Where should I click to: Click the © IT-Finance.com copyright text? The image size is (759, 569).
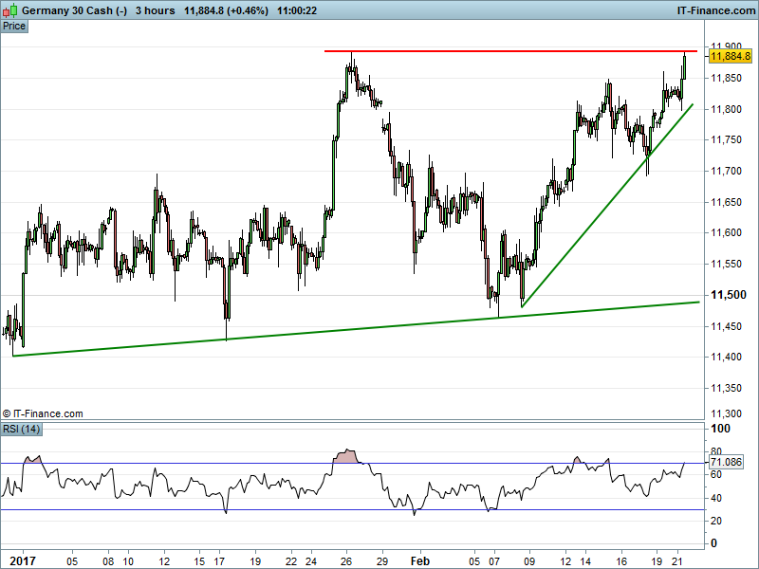[43, 413]
